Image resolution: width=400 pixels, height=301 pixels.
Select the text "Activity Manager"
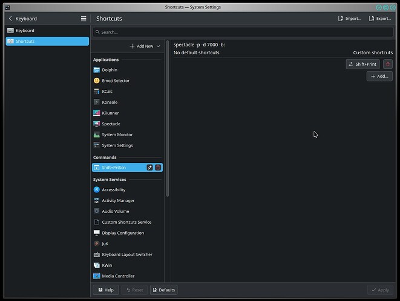(118, 201)
